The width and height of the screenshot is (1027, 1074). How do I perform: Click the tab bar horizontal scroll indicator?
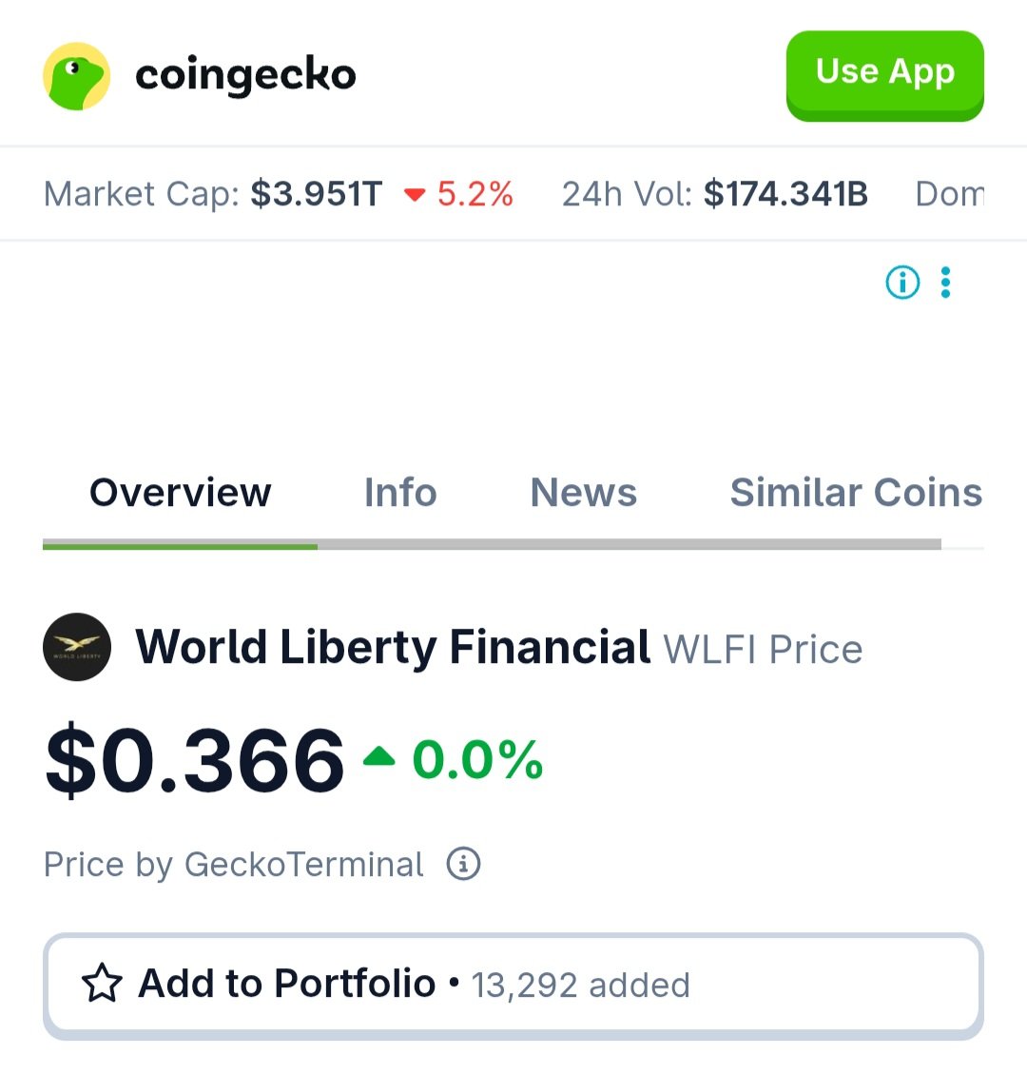click(492, 544)
